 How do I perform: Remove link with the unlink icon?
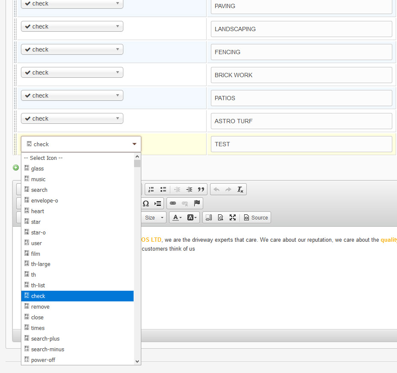(x=185, y=203)
